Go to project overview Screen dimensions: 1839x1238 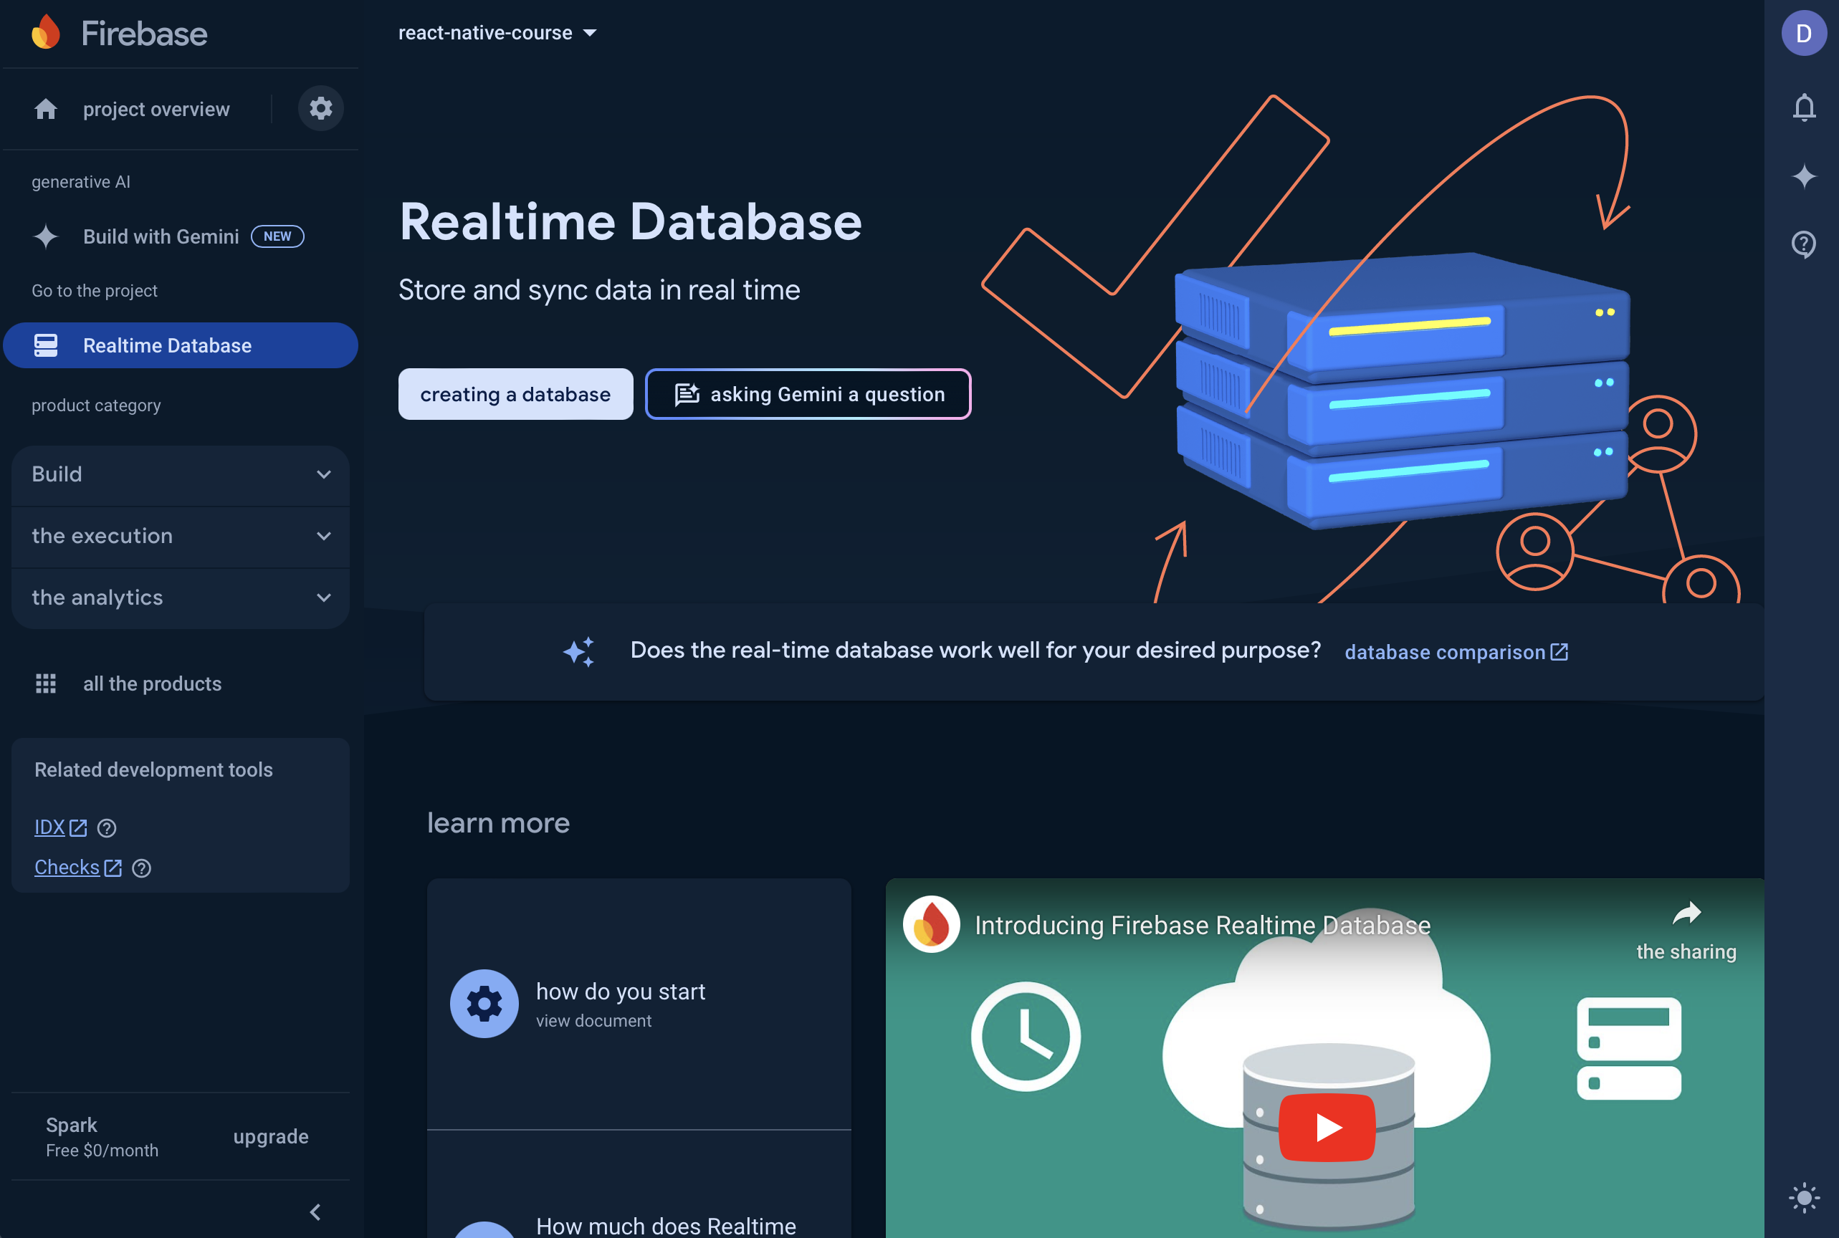pos(156,109)
